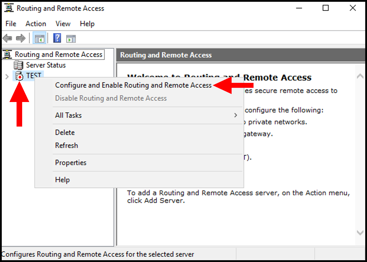Choose Configure and Enable Routing and Remote Access
The width and height of the screenshot is (367, 262).
[x=133, y=85]
